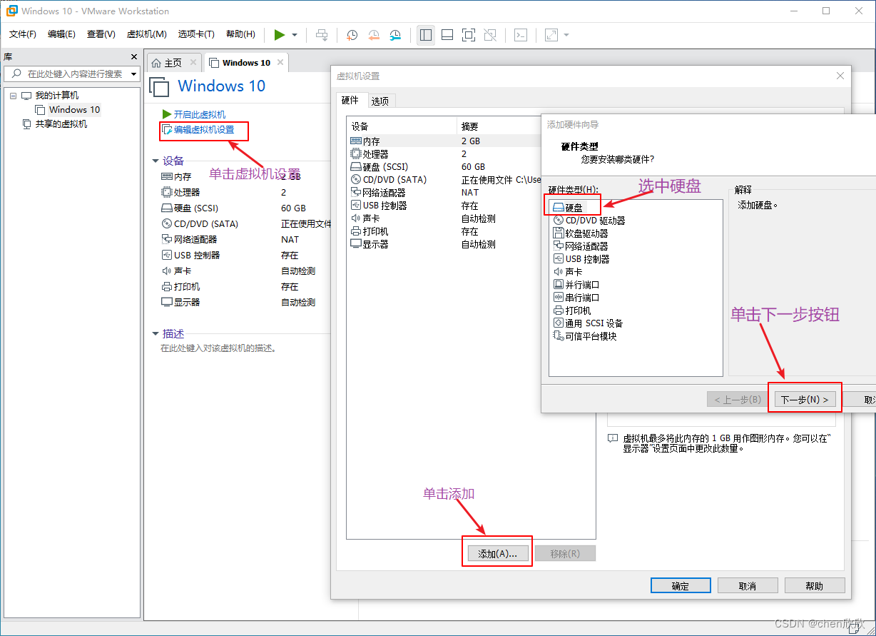Viewport: 876px width, 636px height.
Task: Select 通用 SCSI 设备 hardware type
Action: 589,323
